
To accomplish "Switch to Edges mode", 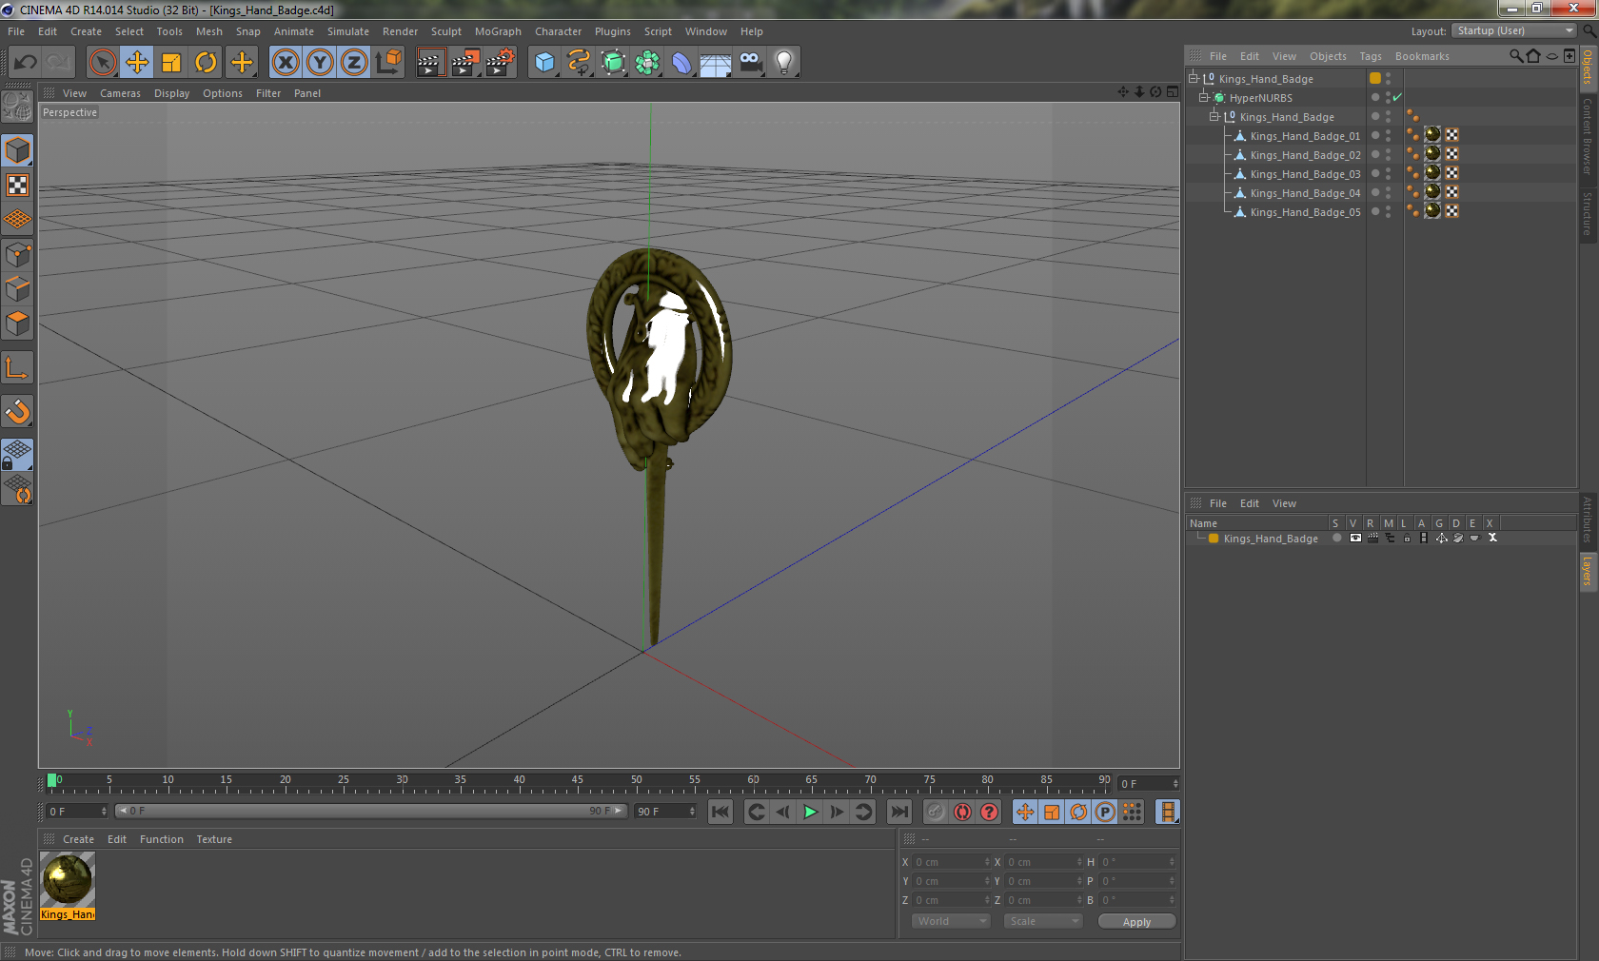I will point(17,289).
